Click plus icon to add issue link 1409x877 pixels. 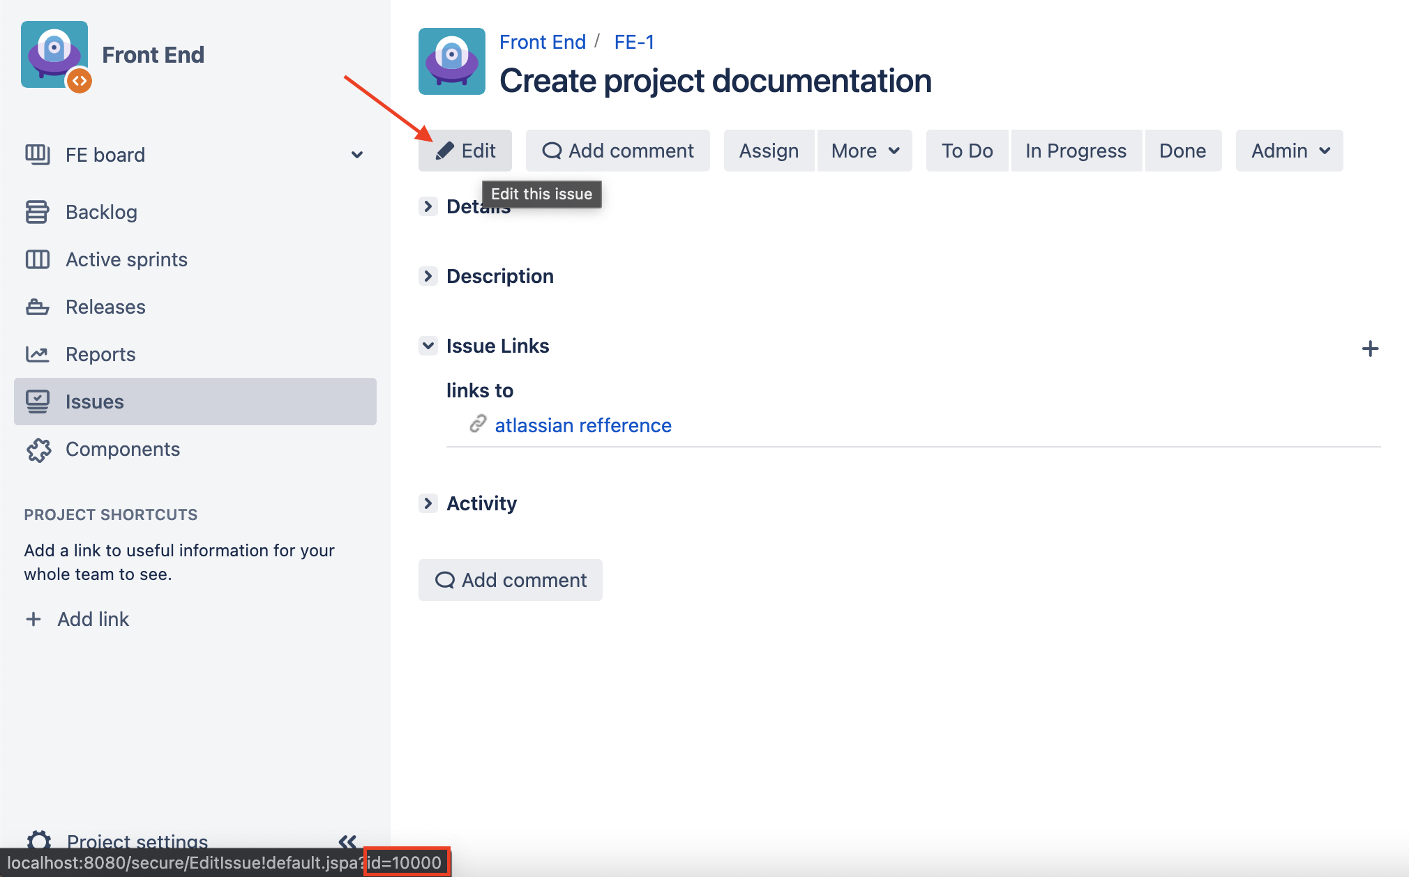1370,349
